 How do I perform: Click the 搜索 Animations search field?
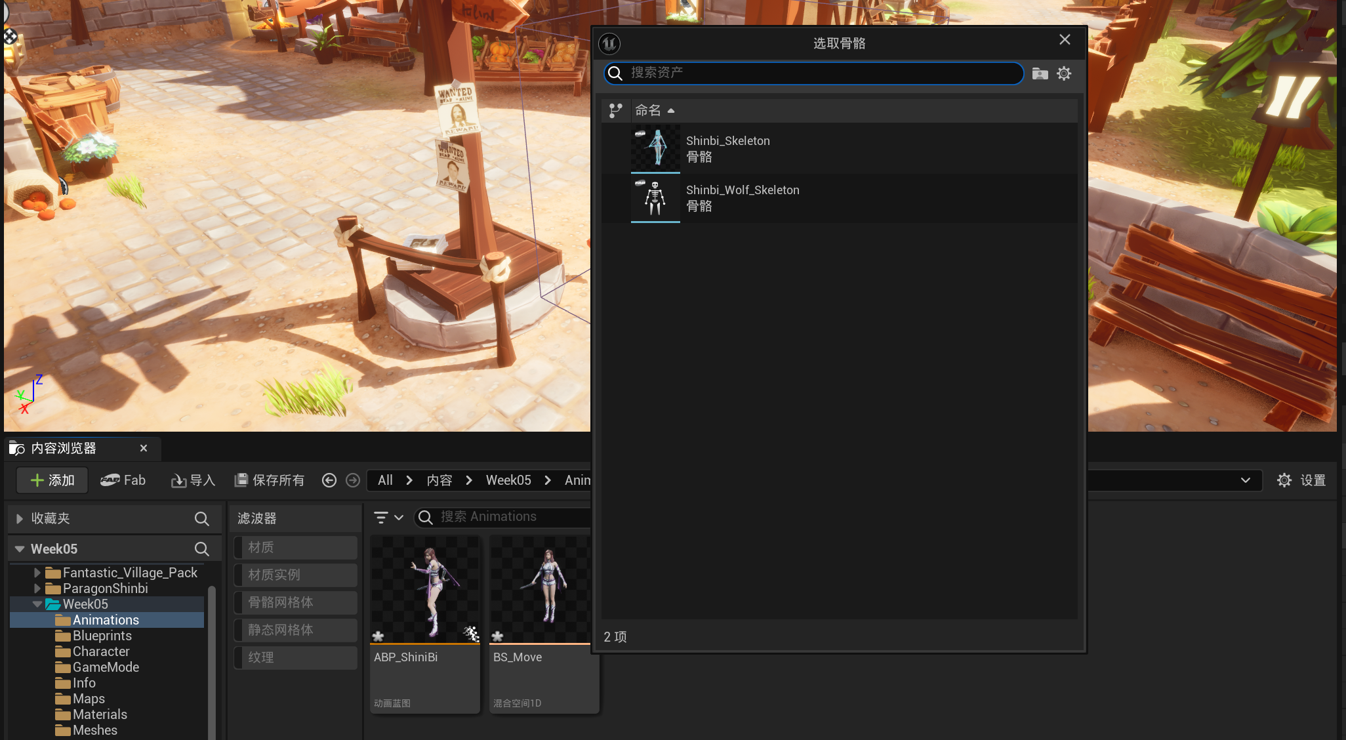point(503,517)
